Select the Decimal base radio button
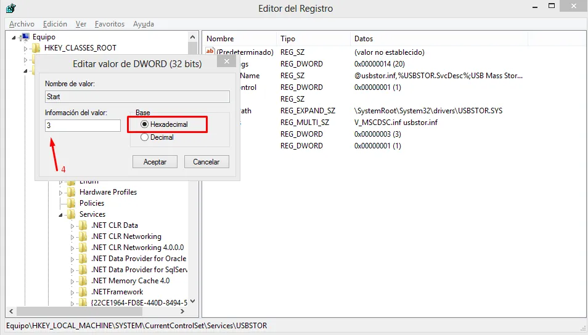The width and height of the screenshot is (588, 335). point(144,137)
